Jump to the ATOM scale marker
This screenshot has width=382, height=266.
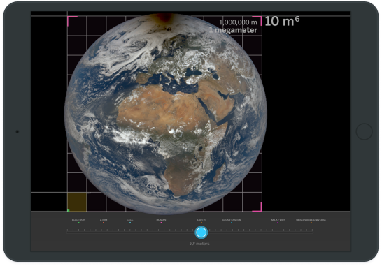click(x=104, y=220)
